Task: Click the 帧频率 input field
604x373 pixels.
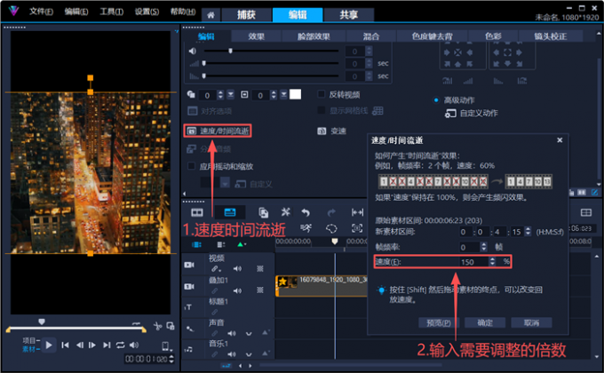Action: 469,247
